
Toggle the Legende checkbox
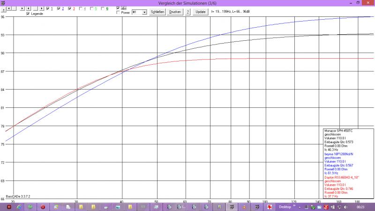28,14
